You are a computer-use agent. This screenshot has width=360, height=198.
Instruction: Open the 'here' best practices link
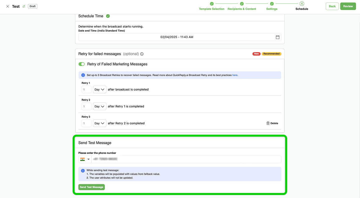(235, 75)
